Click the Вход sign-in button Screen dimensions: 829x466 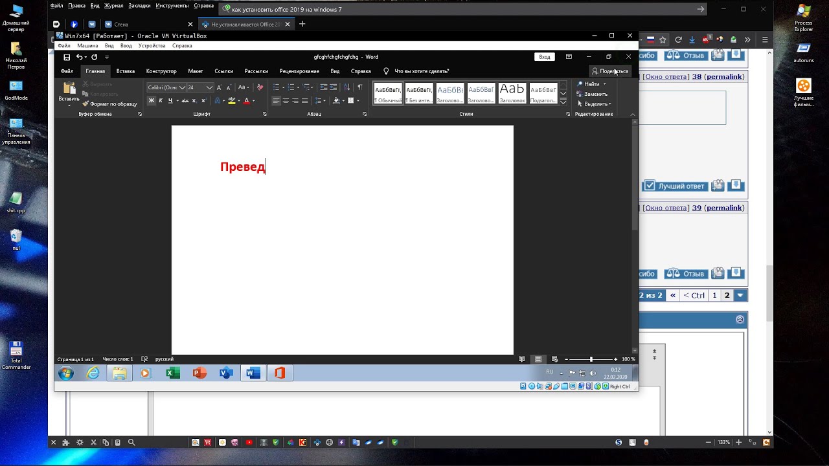click(545, 57)
